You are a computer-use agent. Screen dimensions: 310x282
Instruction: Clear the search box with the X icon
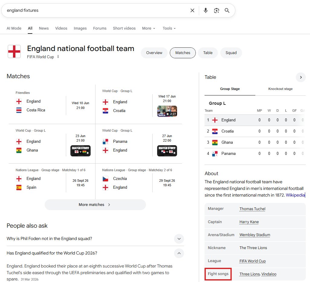click(192, 10)
